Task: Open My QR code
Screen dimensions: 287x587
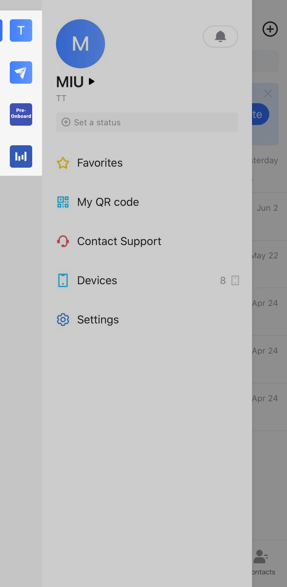Action: point(108,202)
